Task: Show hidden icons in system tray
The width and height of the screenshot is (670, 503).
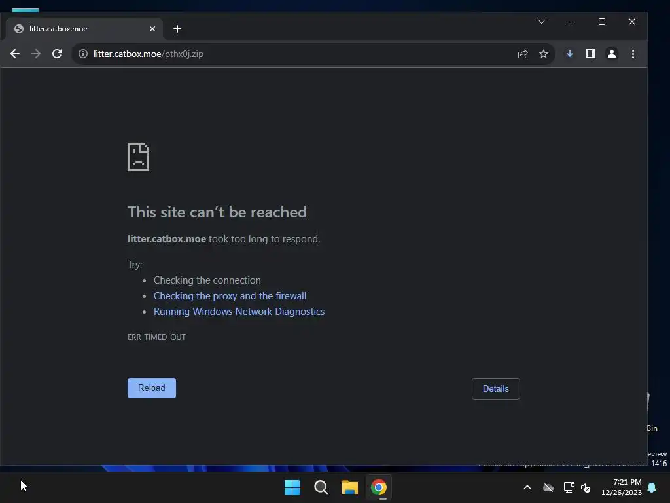Action: [x=527, y=487]
